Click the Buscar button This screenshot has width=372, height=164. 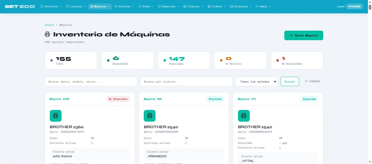[289, 81]
